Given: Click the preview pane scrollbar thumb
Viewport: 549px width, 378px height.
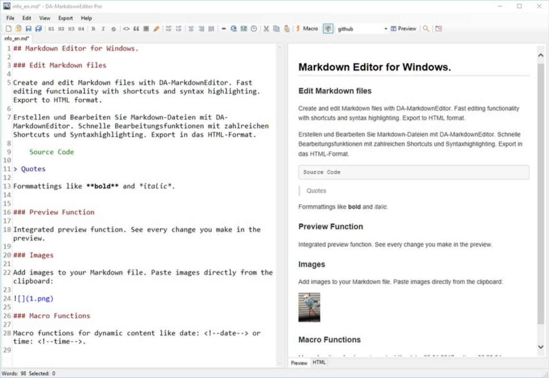Looking at the screenshot, I should click(x=540, y=194).
